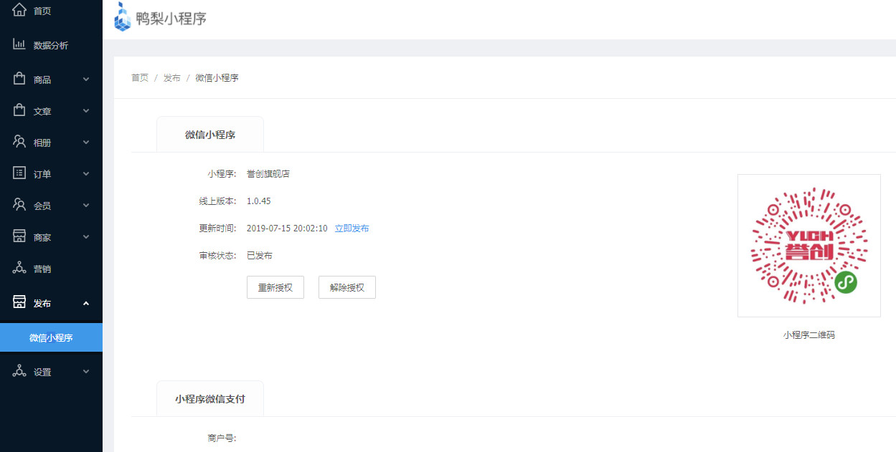Click the bar chart icon for 数据分析

(x=19, y=44)
